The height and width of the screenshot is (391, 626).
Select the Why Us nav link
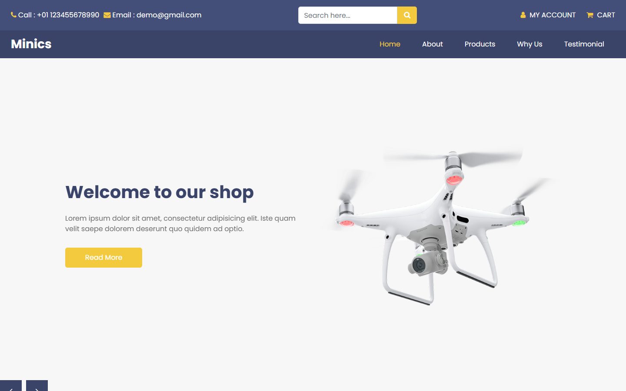[529, 44]
